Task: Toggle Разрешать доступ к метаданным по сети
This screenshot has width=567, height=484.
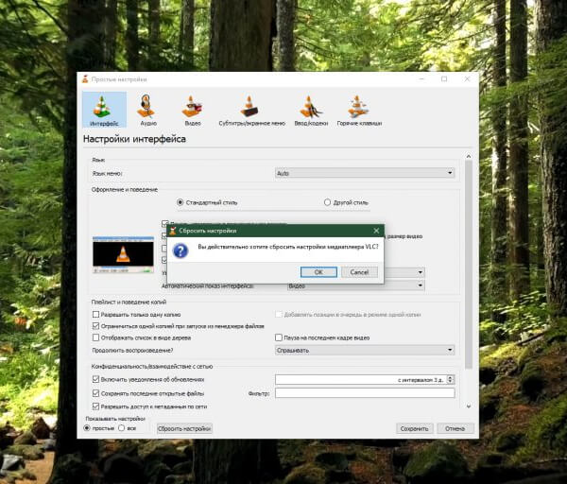Action: [x=95, y=406]
